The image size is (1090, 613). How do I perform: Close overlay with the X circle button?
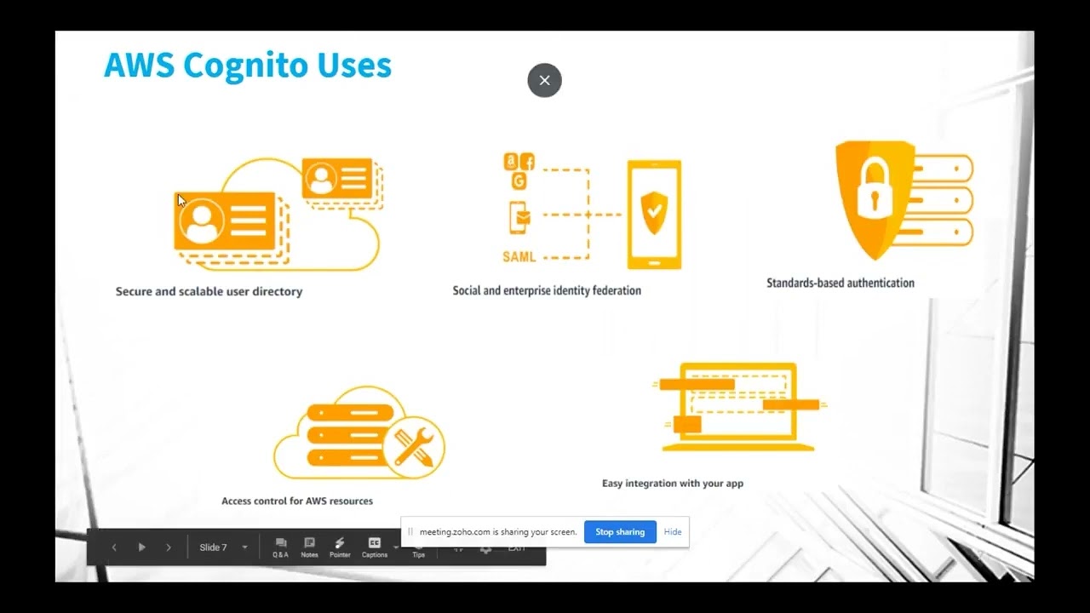pos(545,80)
